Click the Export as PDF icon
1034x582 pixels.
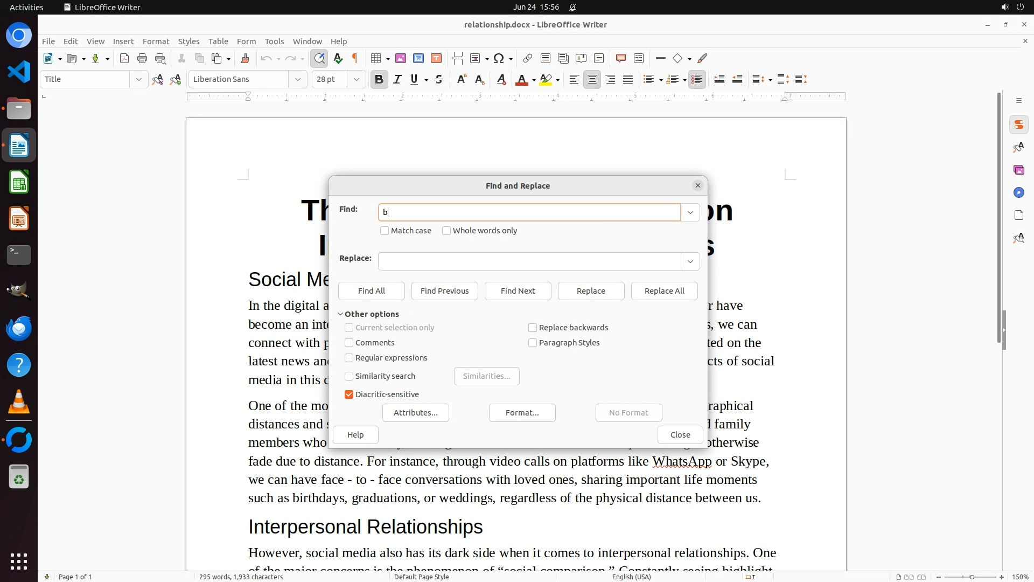124,58
